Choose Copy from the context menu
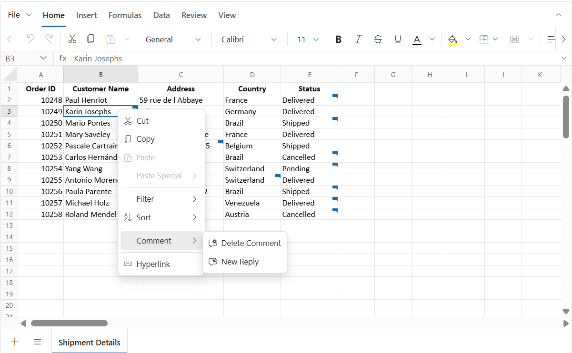The height and width of the screenshot is (353, 572). [161, 139]
